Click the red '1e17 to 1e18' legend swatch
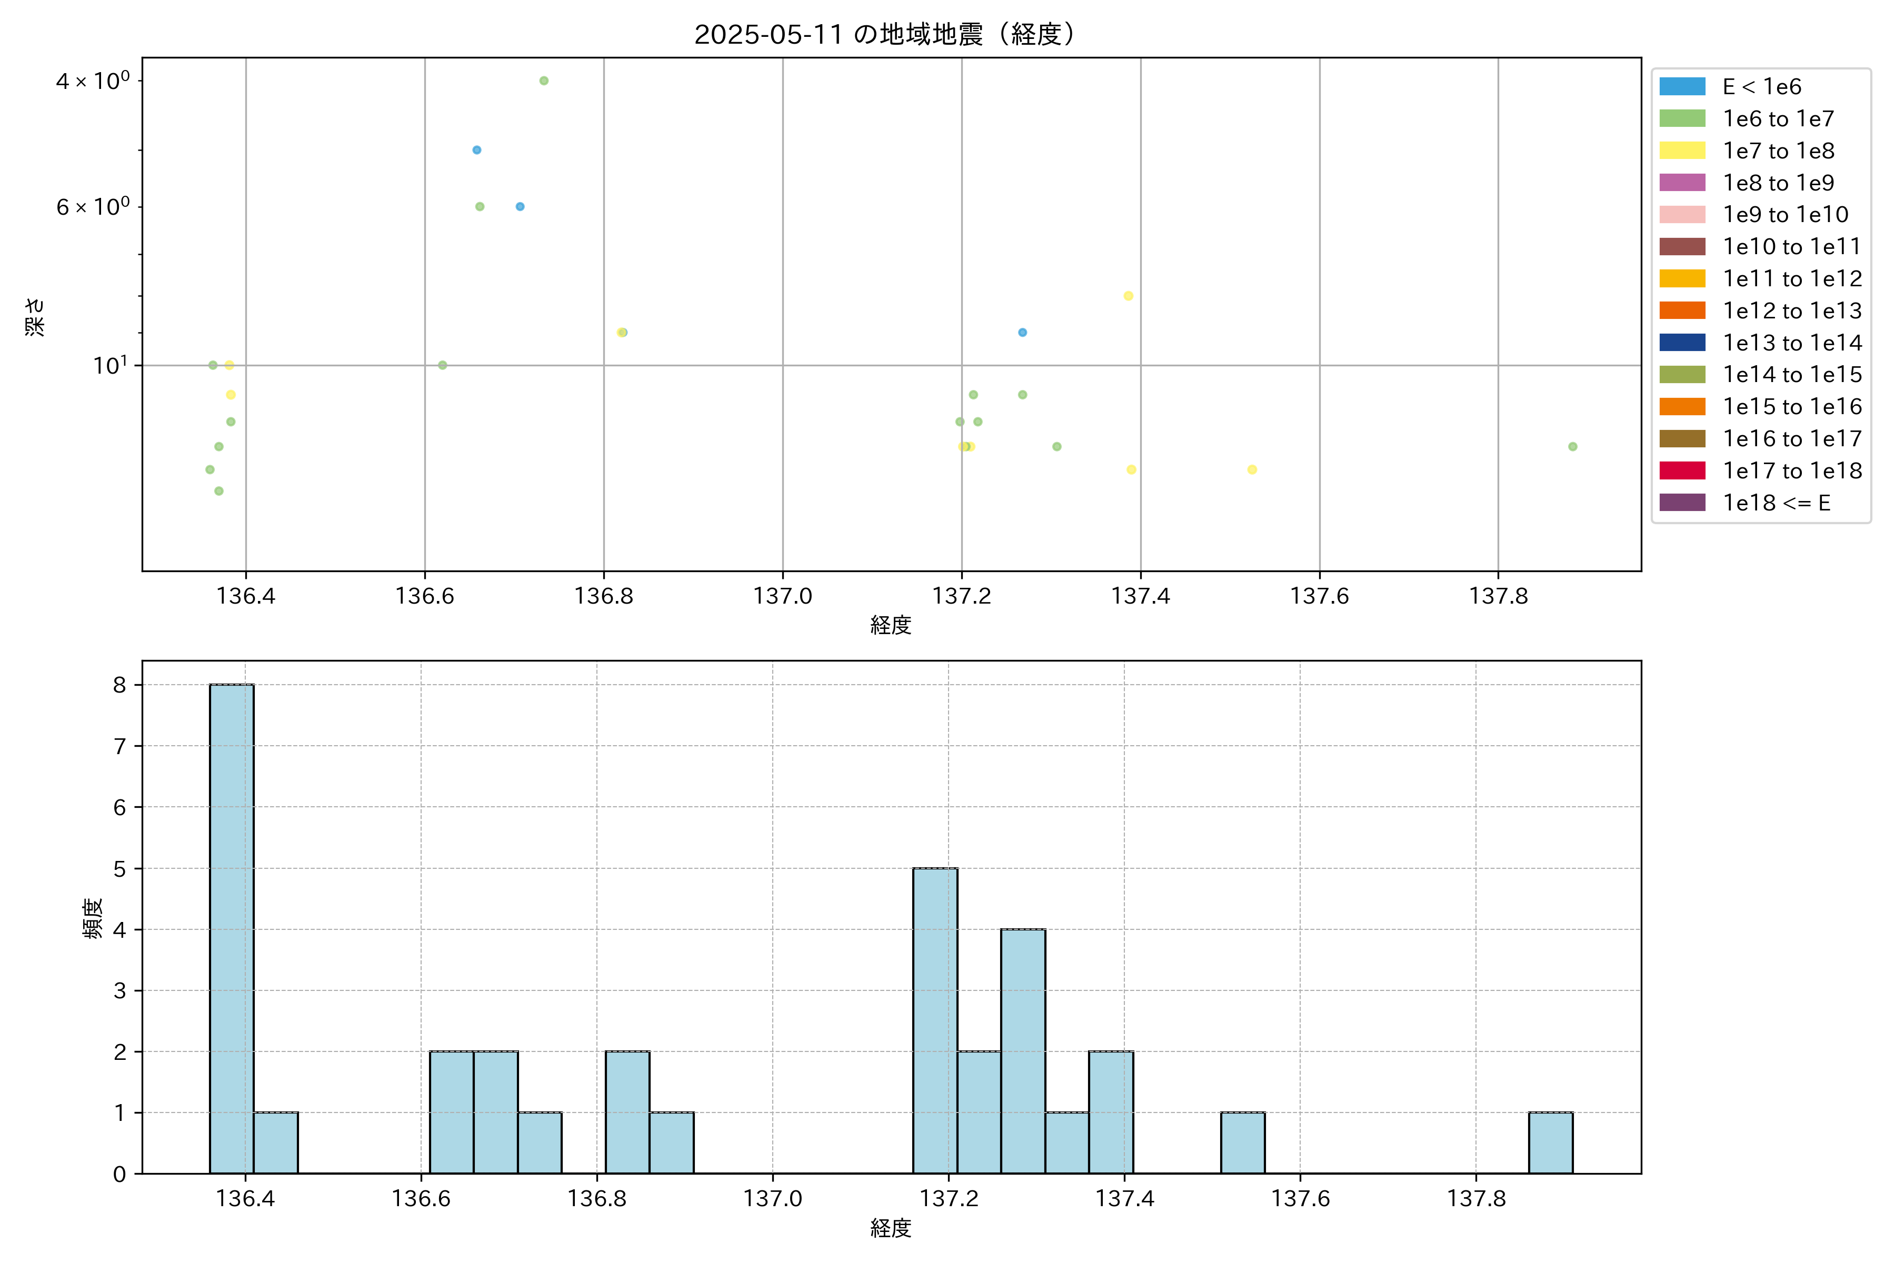 pyautogui.click(x=1682, y=470)
